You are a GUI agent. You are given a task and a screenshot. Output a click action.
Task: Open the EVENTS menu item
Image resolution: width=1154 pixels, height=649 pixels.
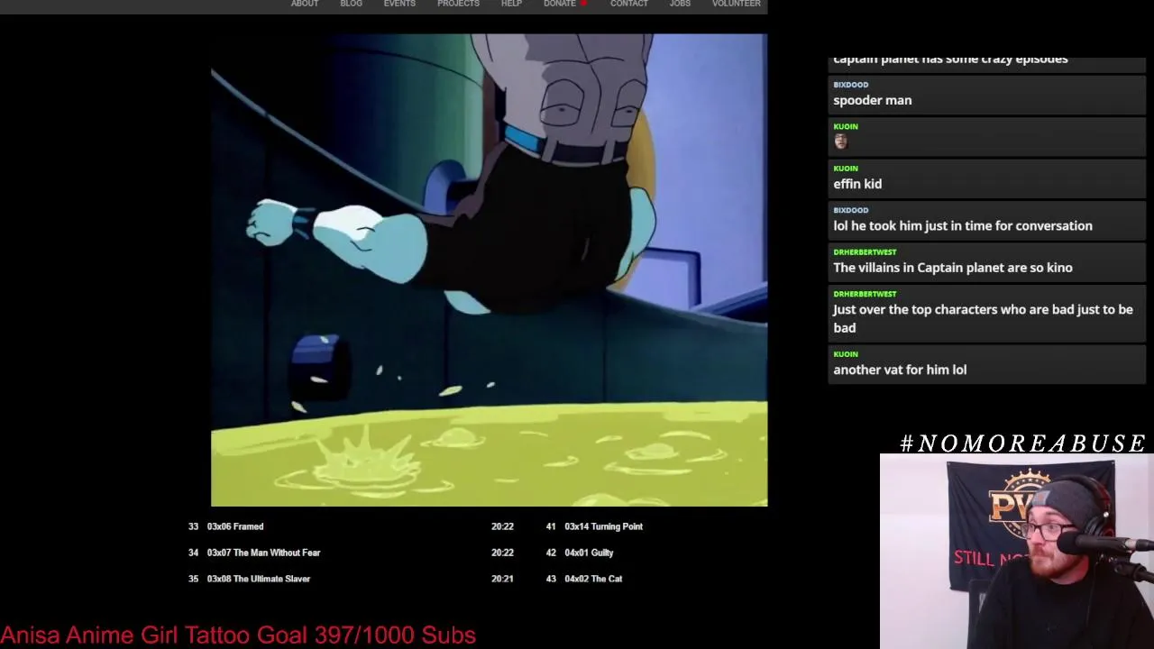click(399, 4)
